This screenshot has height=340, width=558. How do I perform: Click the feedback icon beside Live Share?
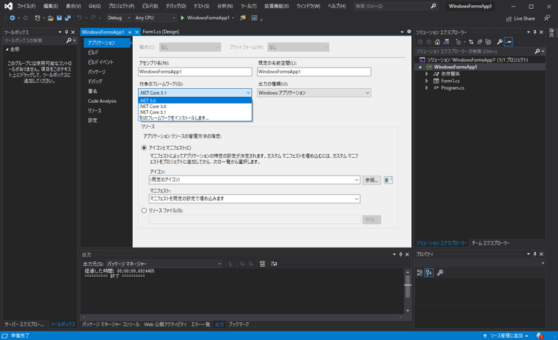[547, 18]
